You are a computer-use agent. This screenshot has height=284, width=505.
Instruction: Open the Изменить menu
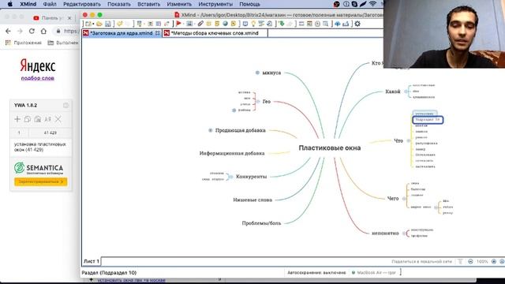179,4
